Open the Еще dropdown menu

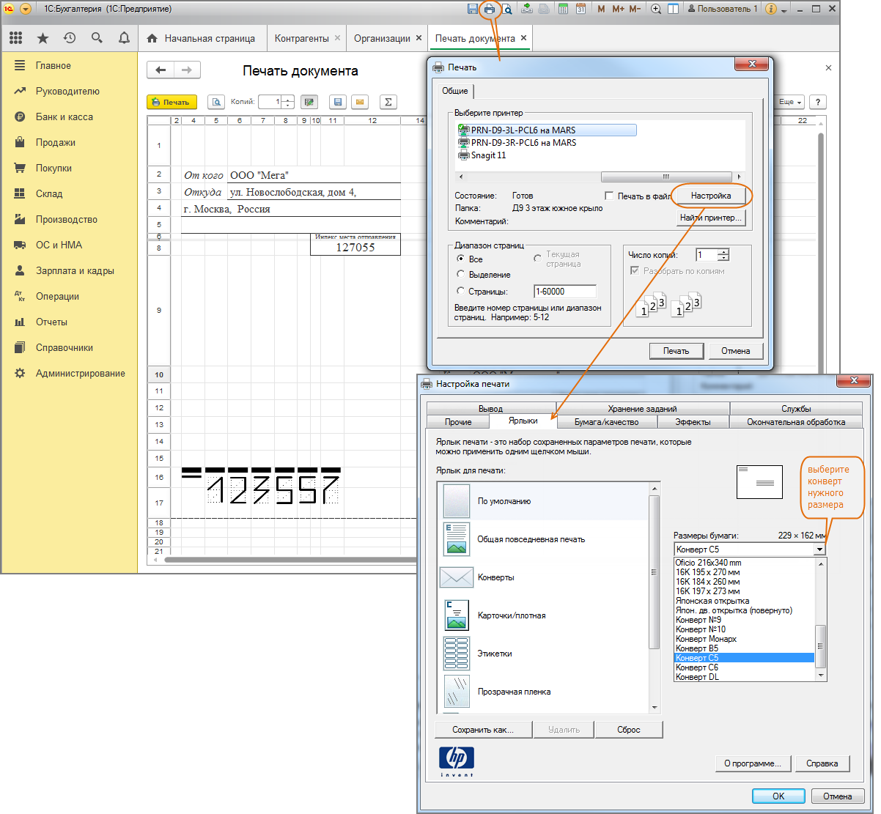(x=790, y=102)
